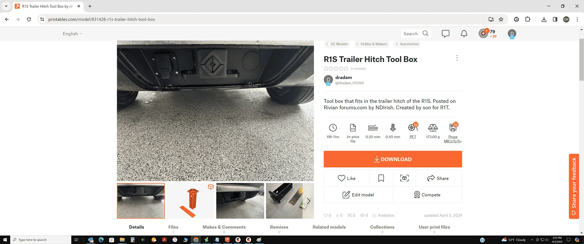Click the nozzle diameter icon
This screenshot has width=584, height=244.
pyautogui.click(x=393, y=128)
